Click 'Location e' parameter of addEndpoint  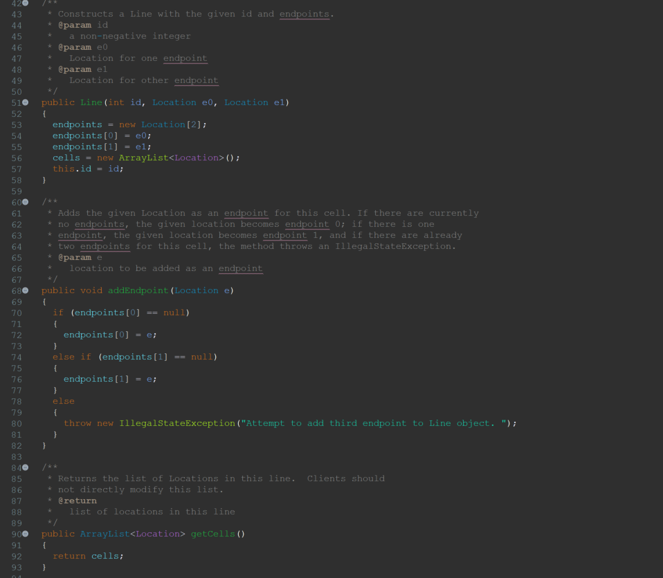click(x=202, y=290)
